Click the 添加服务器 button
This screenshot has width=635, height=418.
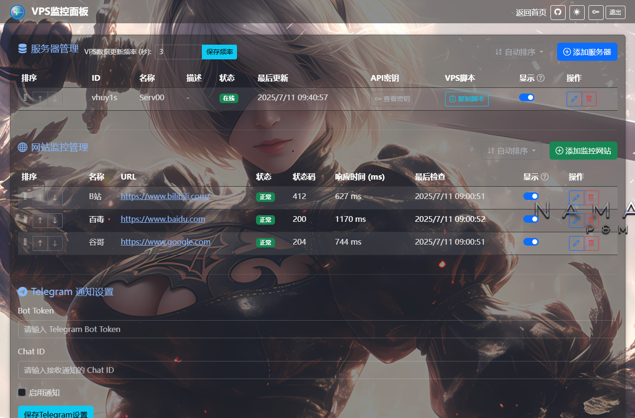tap(587, 52)
